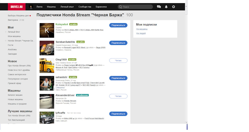Open Выборы Машины дня sidebar link
This screenshot has width=249, height=132.
click(18, 16)
